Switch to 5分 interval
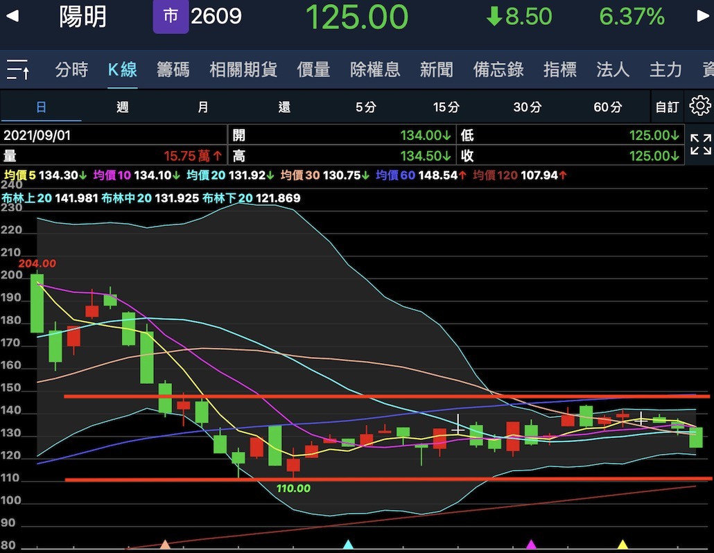Screen dimensions: 714x553 (365, 107)
